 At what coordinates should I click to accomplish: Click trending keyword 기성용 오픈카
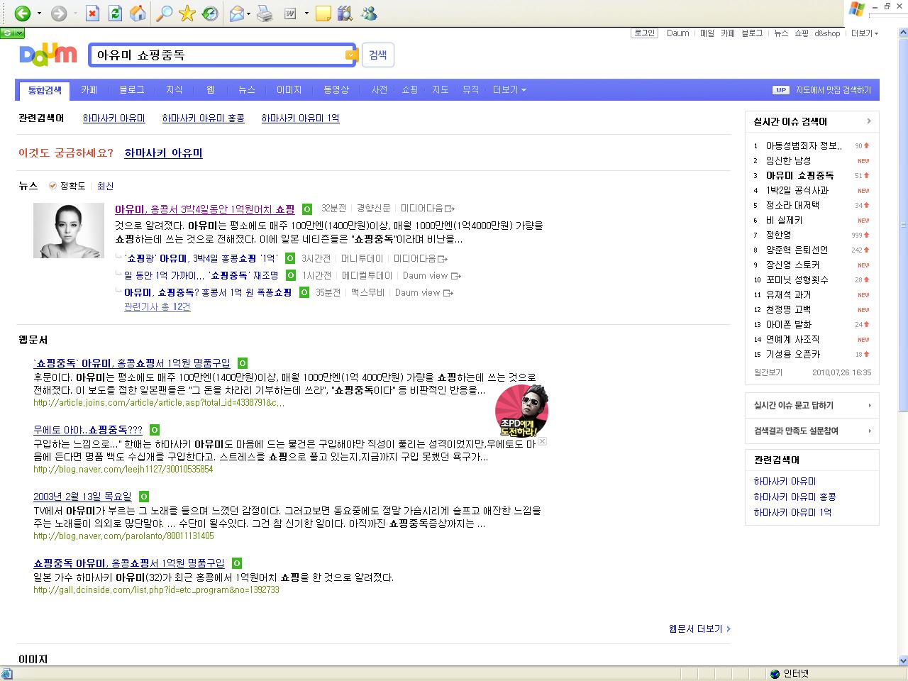pos(793,354)
